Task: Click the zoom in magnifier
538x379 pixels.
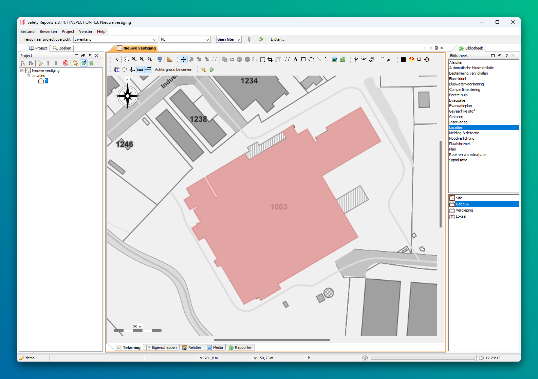Action: pyautogui.click(x=134, y=59)
